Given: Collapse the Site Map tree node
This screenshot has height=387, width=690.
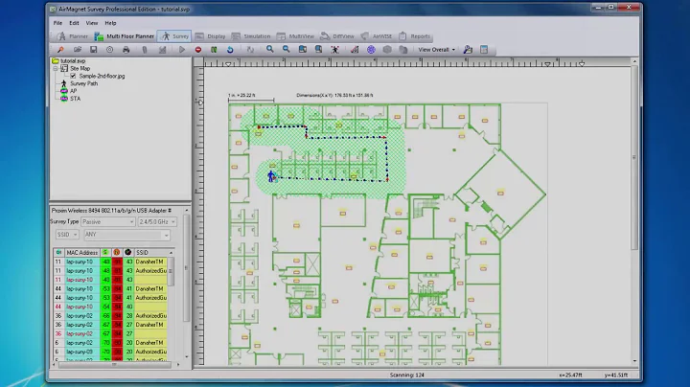Looking at the screenshot, I should point(56,69).
